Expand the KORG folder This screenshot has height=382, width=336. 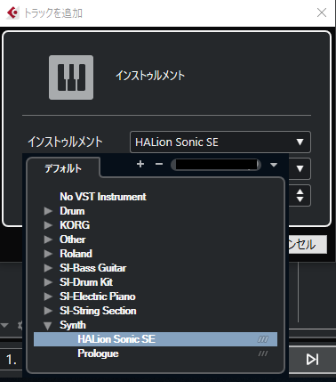click(48, 225)
